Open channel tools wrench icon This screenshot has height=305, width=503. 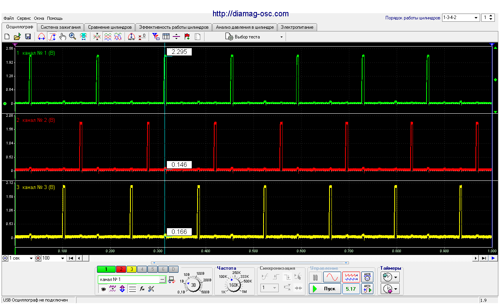[x=151, y=289]
